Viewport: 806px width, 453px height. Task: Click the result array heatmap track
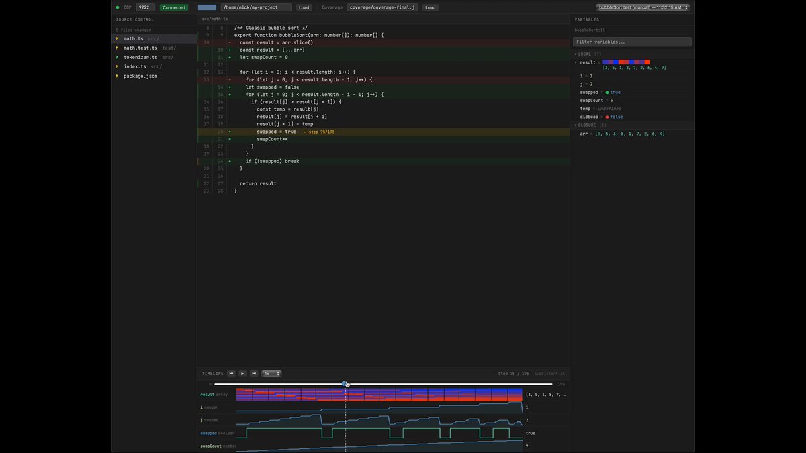(x=379, y=395)
